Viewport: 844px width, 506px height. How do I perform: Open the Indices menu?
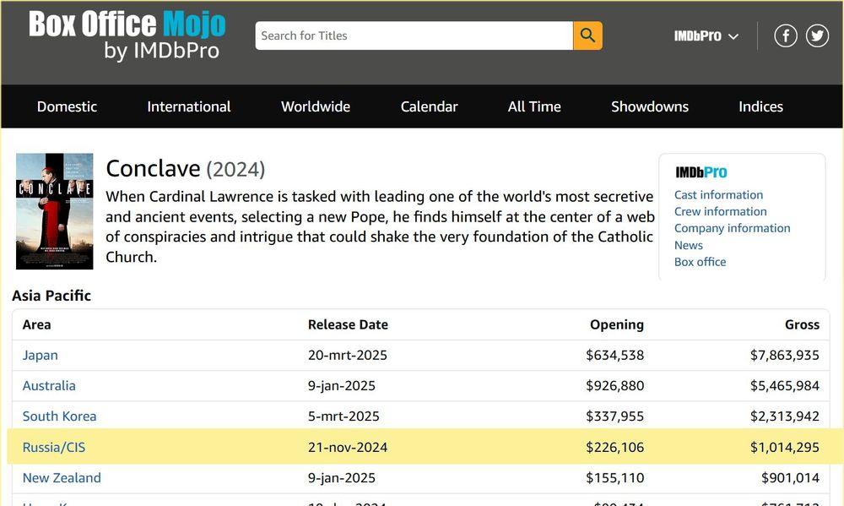760,106
